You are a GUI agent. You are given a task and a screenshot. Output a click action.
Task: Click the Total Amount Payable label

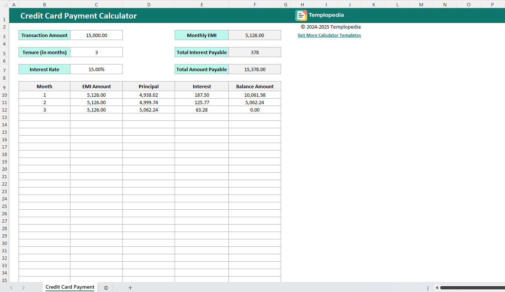pyautogui.click(x=202, y=69)
